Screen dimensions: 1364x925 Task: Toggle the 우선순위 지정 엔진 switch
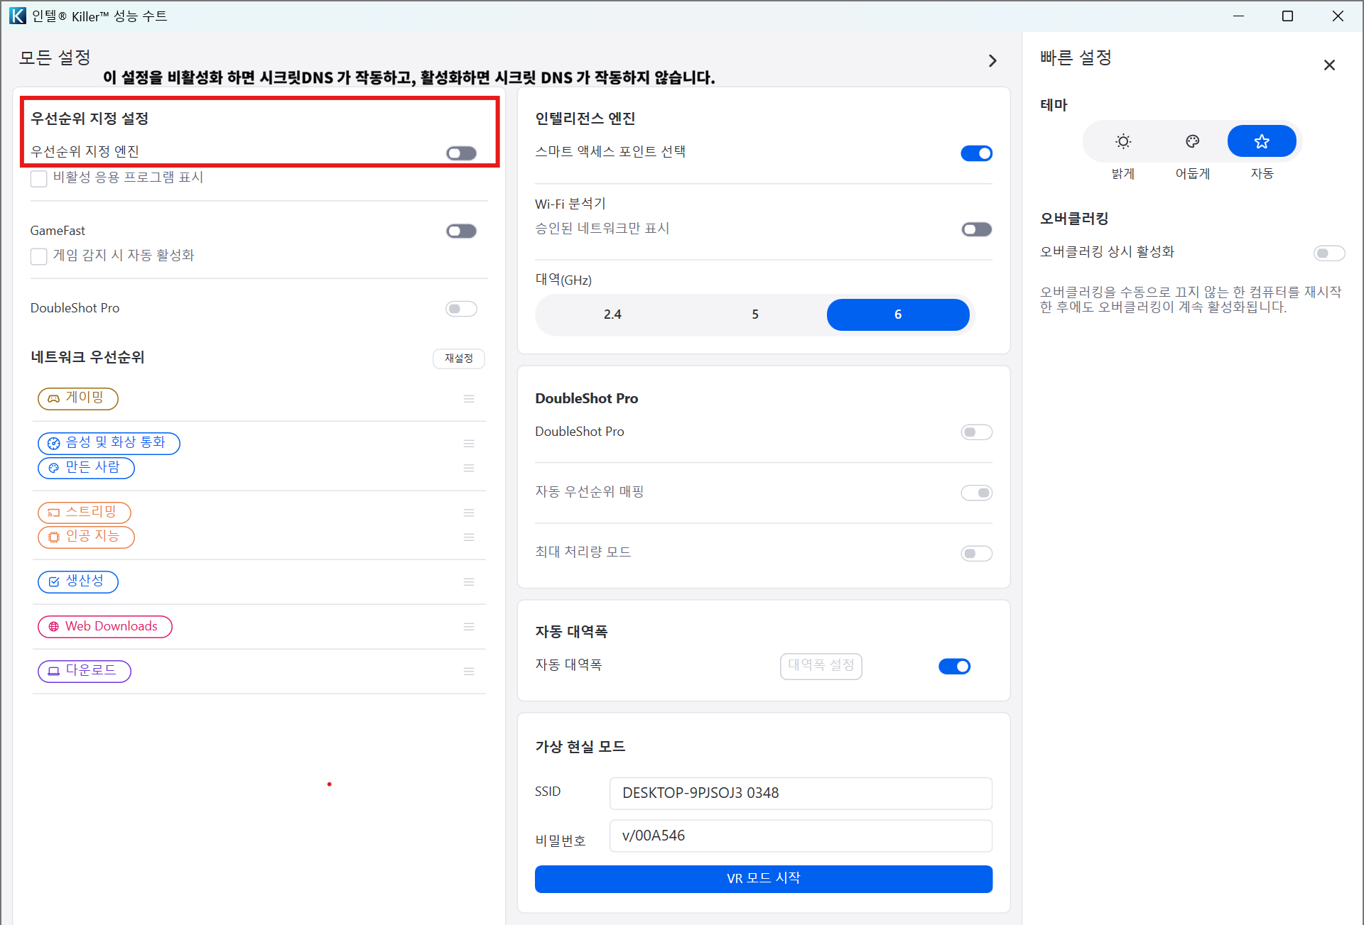tap(461, 153)
